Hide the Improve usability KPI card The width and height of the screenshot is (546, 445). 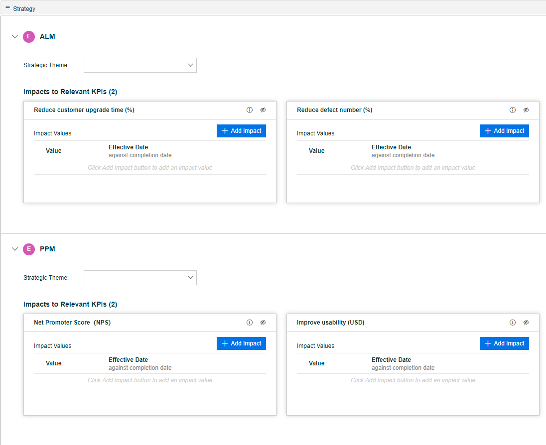(x=526, y=323)
